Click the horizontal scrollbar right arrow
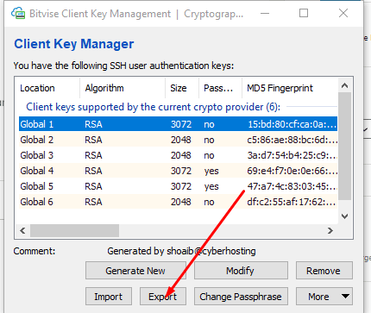Viewport: 371px width, 313px height. click(330, 230)
